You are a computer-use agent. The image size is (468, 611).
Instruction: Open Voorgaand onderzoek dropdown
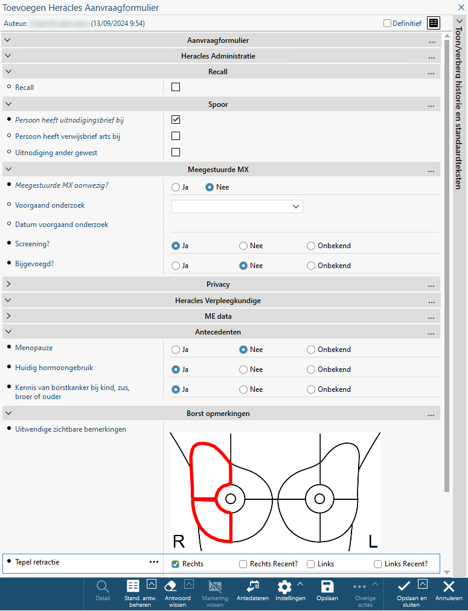(237, 206)
